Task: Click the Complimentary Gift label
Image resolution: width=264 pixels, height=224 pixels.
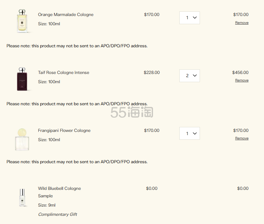Action: pyautogui.click(x=58, y=214)
